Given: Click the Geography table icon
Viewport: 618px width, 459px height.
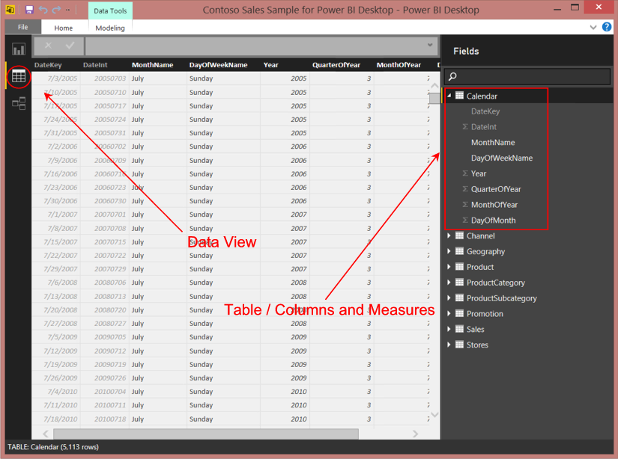Looking at the screenshot, I should [x=459, y=251].
